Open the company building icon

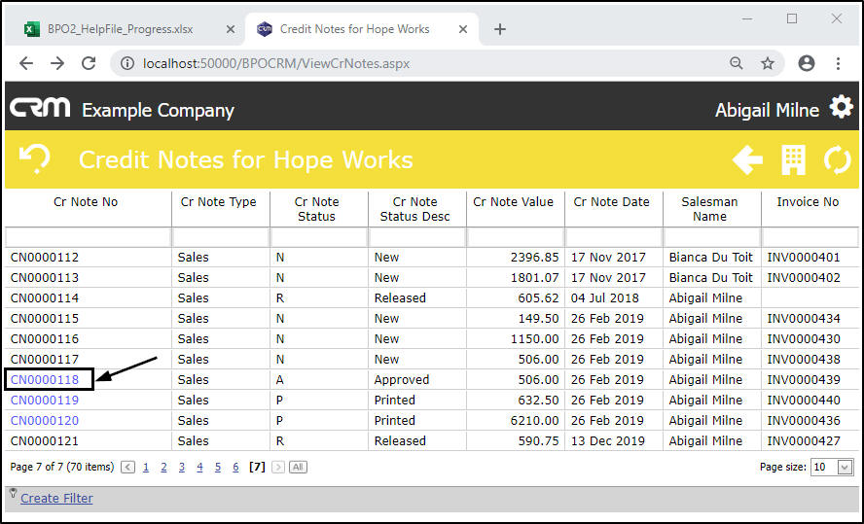tap(793, 160)
